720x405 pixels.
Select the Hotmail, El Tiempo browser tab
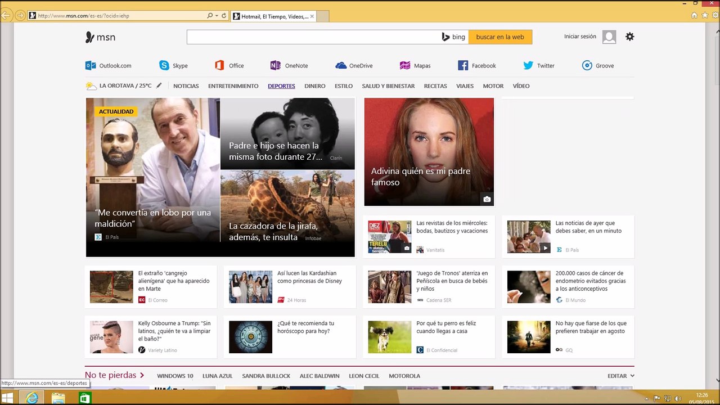tap(273, 16)
